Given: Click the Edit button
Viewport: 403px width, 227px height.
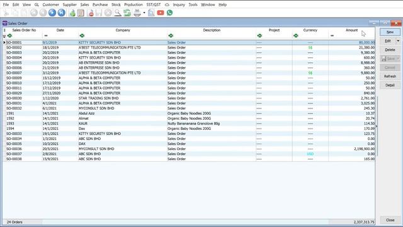Looking at the screenshot, I should coord(388,41).
